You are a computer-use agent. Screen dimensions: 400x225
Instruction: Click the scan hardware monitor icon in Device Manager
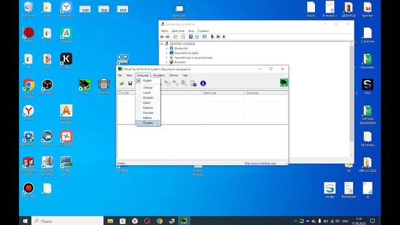click(x=204, y=37)
